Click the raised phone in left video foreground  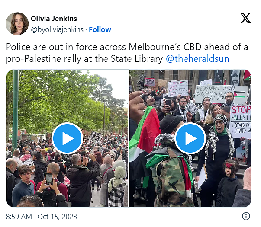[x=49, y=179]
